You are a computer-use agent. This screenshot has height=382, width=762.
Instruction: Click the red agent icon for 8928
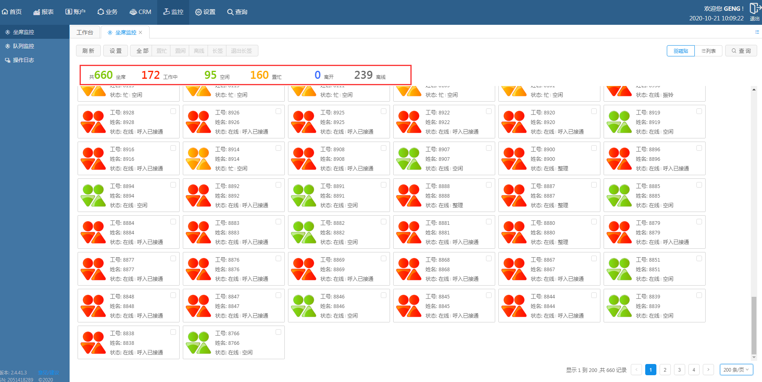tap(93, 122)
